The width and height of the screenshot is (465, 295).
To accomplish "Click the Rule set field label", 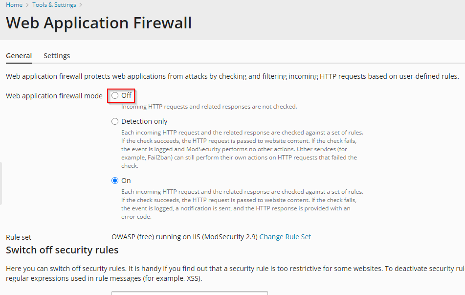I will point(19,237).
